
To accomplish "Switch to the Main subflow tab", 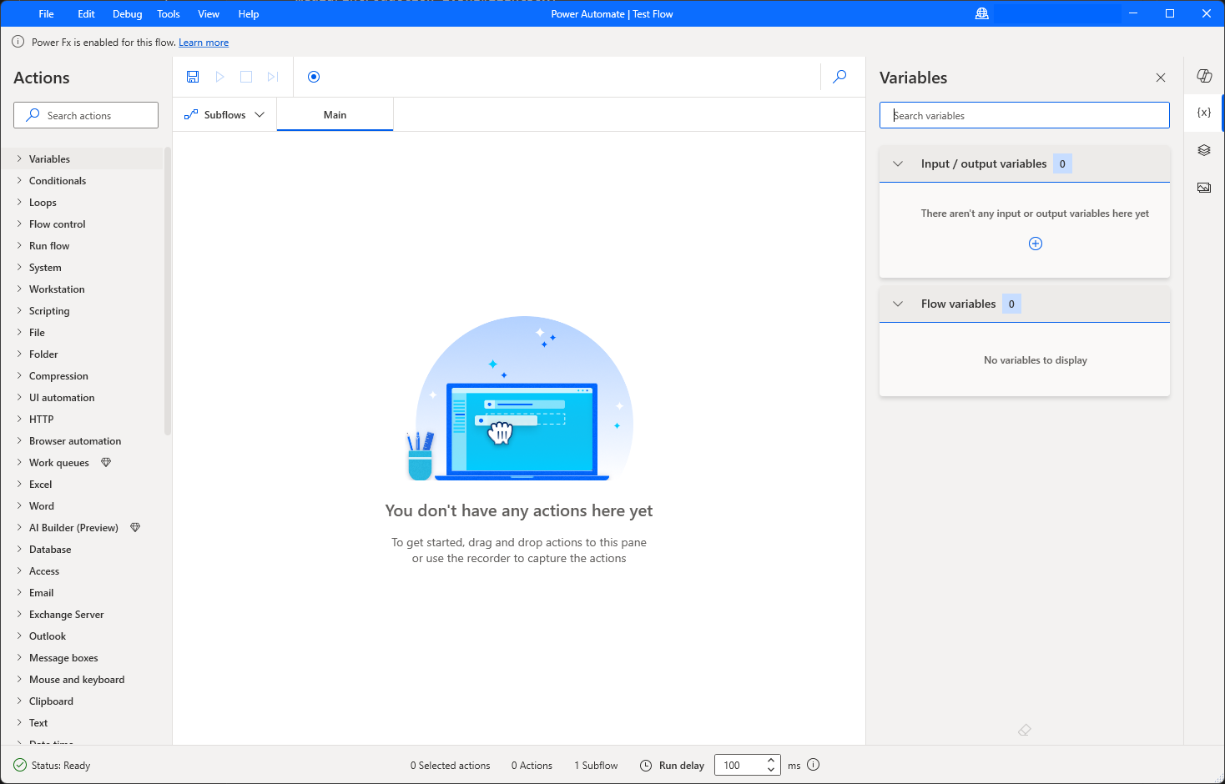I will 335,114.
